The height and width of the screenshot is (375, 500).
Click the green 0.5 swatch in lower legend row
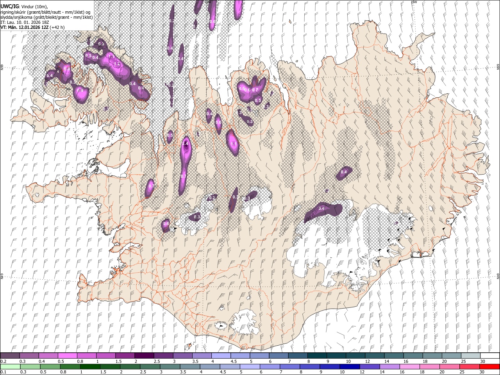click(x=50, y=366)
